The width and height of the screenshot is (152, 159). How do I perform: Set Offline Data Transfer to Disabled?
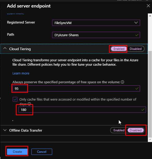tap(135, 130)
